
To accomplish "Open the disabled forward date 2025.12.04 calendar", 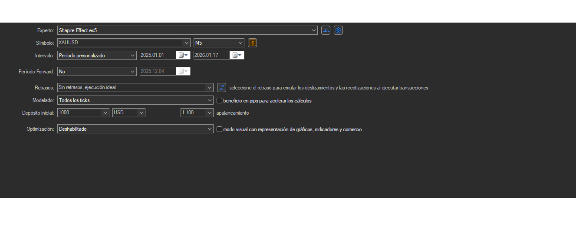I will [183, 71].
